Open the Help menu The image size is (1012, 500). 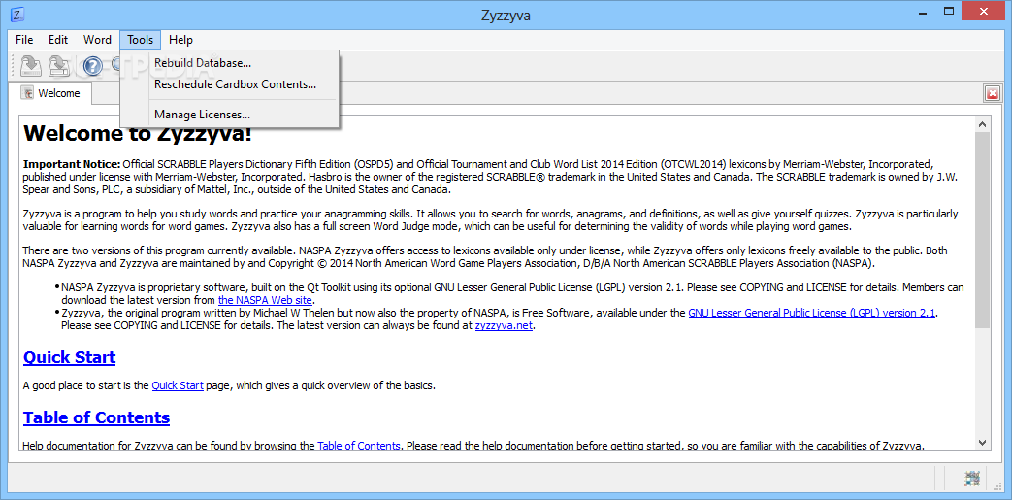(x=180, y=40)
